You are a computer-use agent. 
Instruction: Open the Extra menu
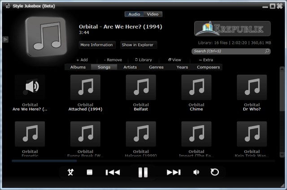206,60
